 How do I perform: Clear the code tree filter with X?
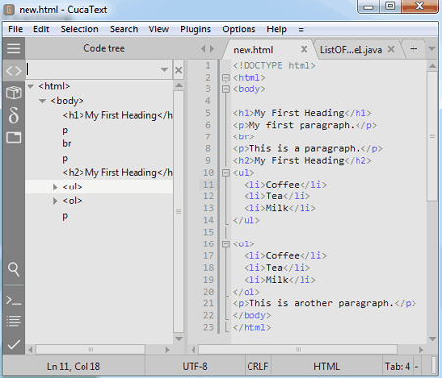179,70
